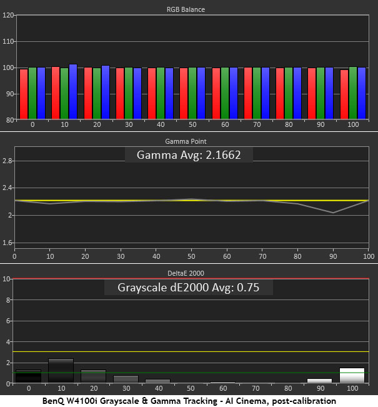
Task: Click the red bar at 0 in RGB Balance
Action: coord(24,94)
